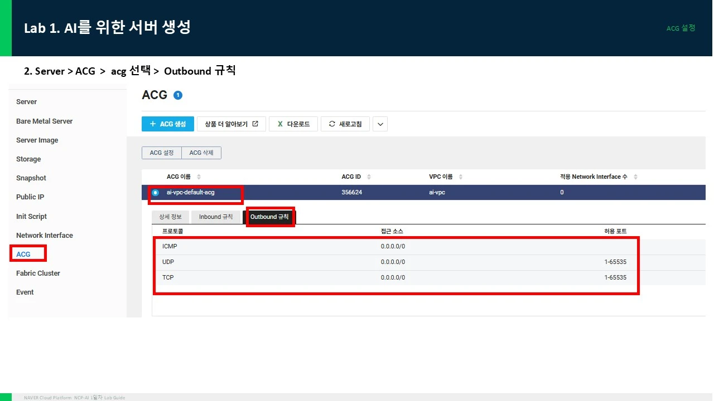The image size is (714, 401).
Task: Click the ACG count badge icon
Action: tap(178, 95)
